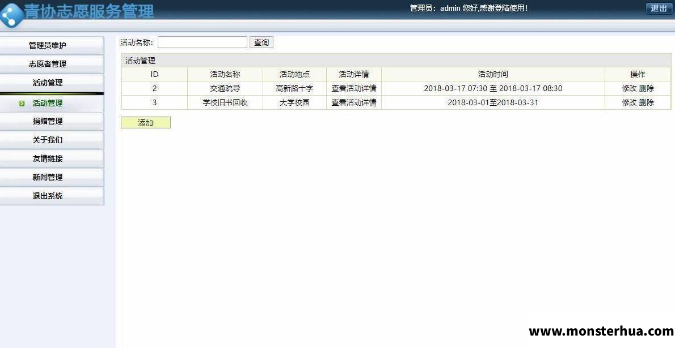
Task: Select 退出系统 in sidebar
Action: click(x=52, y=196)
